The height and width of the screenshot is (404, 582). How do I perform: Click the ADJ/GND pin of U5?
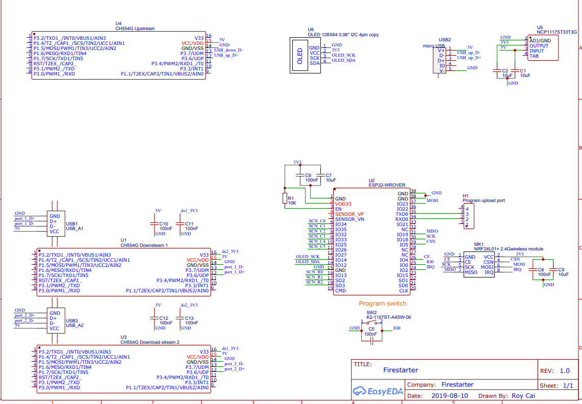(540, 41)
